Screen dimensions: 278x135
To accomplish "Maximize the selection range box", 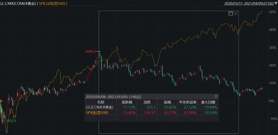I will (231, 13).
